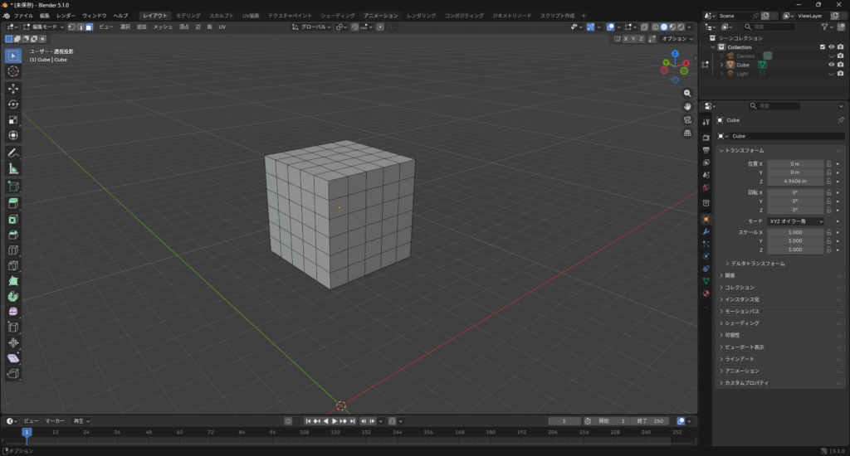Hide the Cube object using its eye icon
Screen dimensions: 850x456
tap(830, 64)
